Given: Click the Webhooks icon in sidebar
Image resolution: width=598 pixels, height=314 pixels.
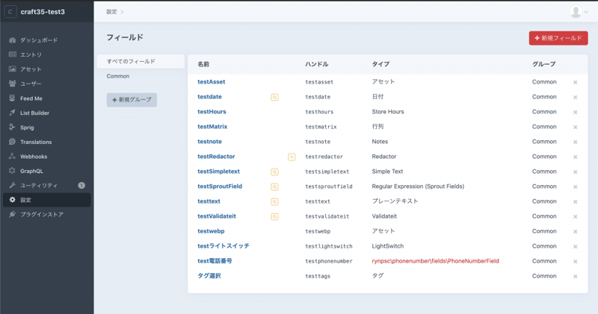Looking at the screenshot, I should point(13,157).
